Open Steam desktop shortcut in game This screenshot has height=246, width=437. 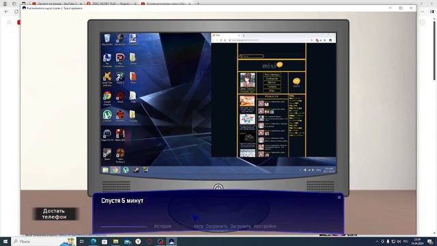[107, 154]
